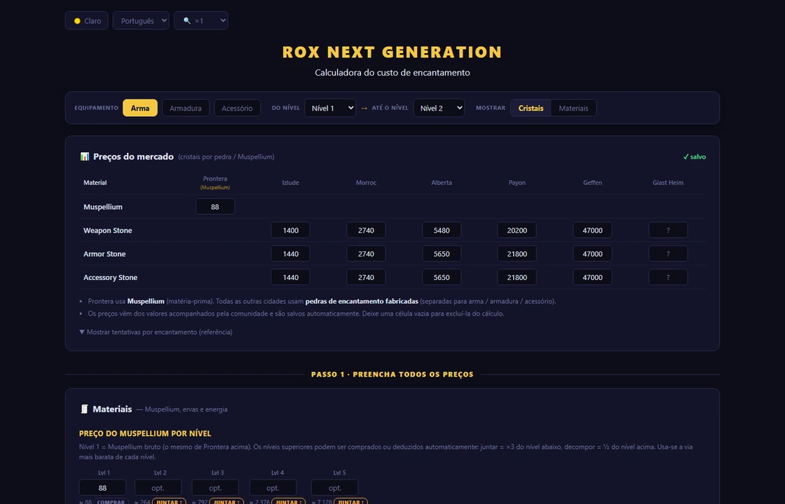Edit Armor Stone price for Alberta

pos(442,253)
